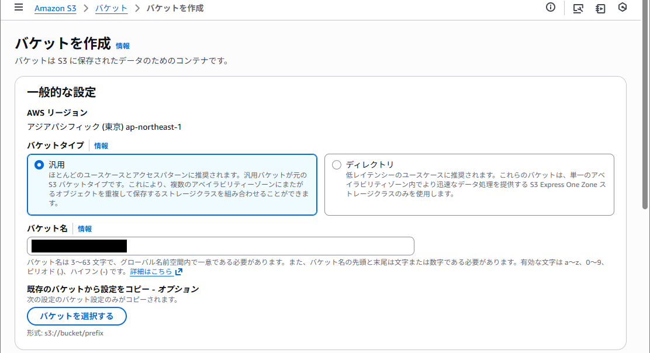Click the バケットを選択する button
This screenshot has height=353, width=650.
pos(77,316)
